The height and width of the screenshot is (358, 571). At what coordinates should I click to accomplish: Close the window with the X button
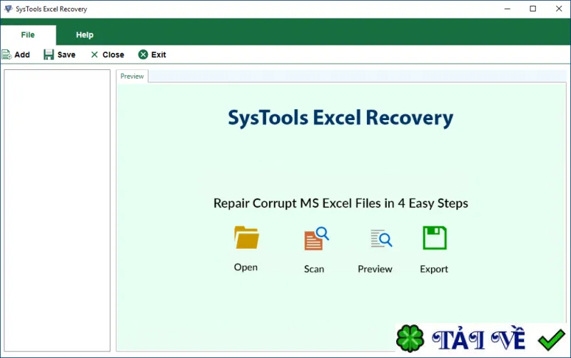pos(559,9)
